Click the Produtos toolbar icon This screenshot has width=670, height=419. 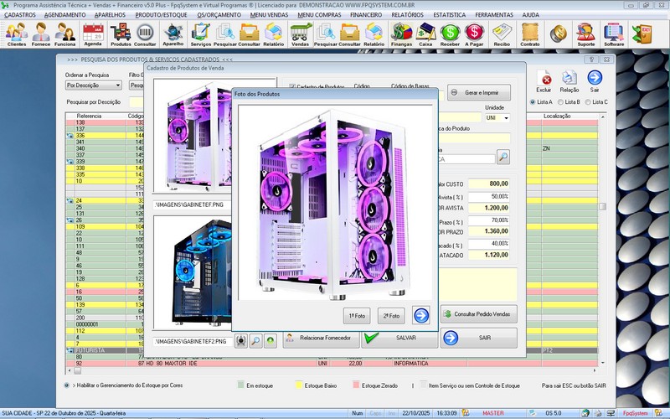point(121,34)
